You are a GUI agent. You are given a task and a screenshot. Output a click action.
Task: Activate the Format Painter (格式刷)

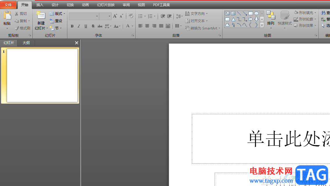[22, 28]
